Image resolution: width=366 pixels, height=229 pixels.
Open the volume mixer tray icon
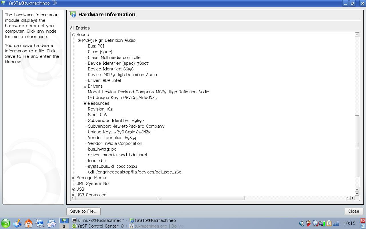click(x=302, y=223)
